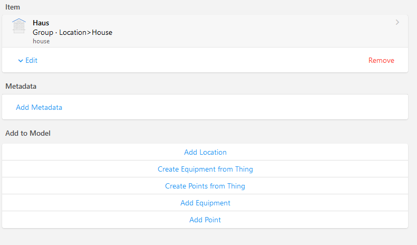
Task: Click the Edit link under Haus
Action: point(31,61)
